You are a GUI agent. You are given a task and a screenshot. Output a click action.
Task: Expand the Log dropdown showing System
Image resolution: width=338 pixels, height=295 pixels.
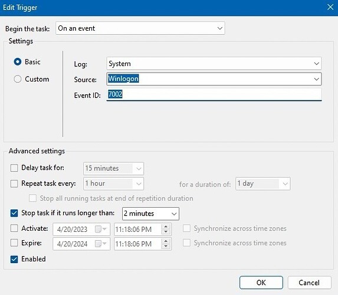click(214, 63)
